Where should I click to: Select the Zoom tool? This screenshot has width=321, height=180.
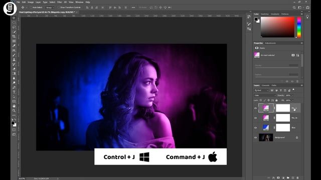point(14,110)
